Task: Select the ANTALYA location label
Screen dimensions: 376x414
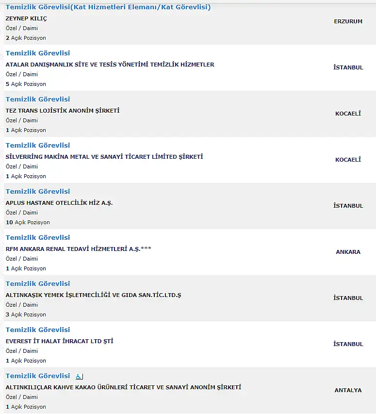Action: pos(348,390)
